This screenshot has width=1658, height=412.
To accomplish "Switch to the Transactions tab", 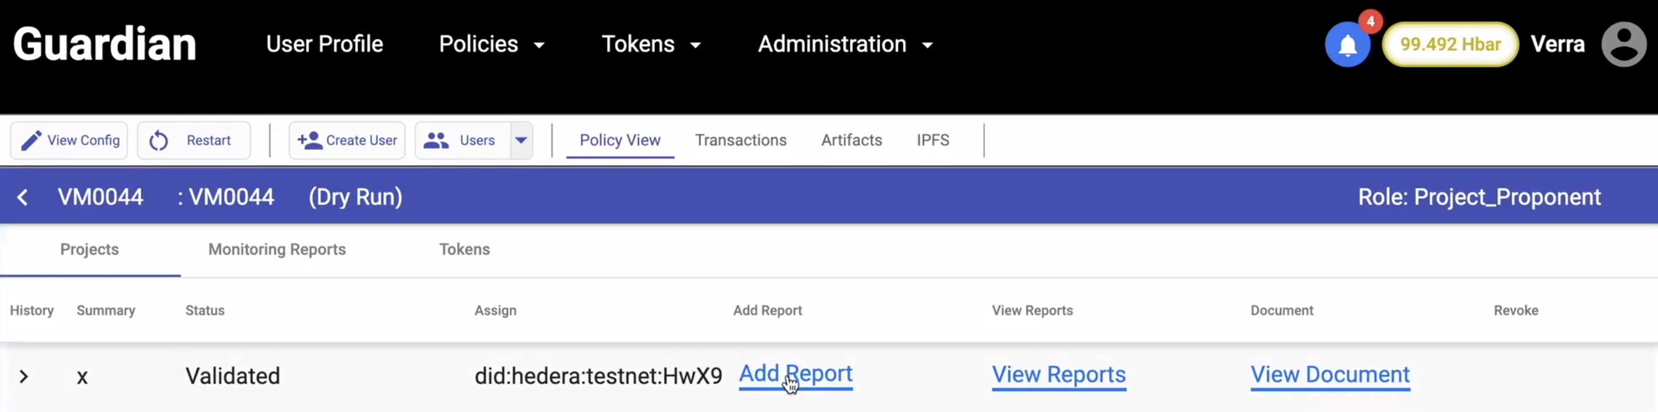I will (x=740, y=140).
